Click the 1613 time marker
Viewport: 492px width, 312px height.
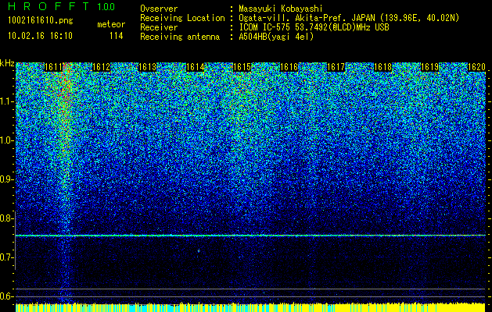148,67
